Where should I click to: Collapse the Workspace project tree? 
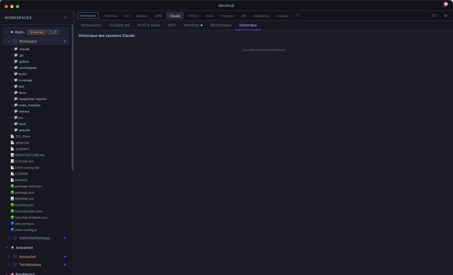click(9, 41)
